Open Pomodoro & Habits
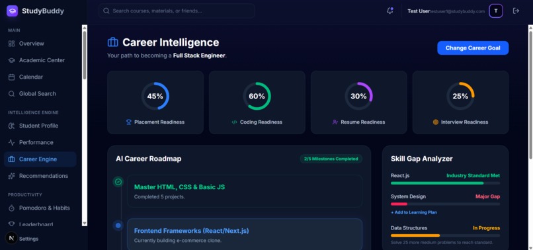This screenshot has height=250, width=533. pos(40,208)
